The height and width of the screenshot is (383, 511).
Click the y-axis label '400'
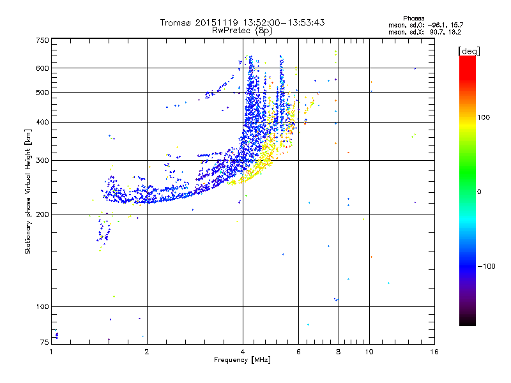point(42,122)
